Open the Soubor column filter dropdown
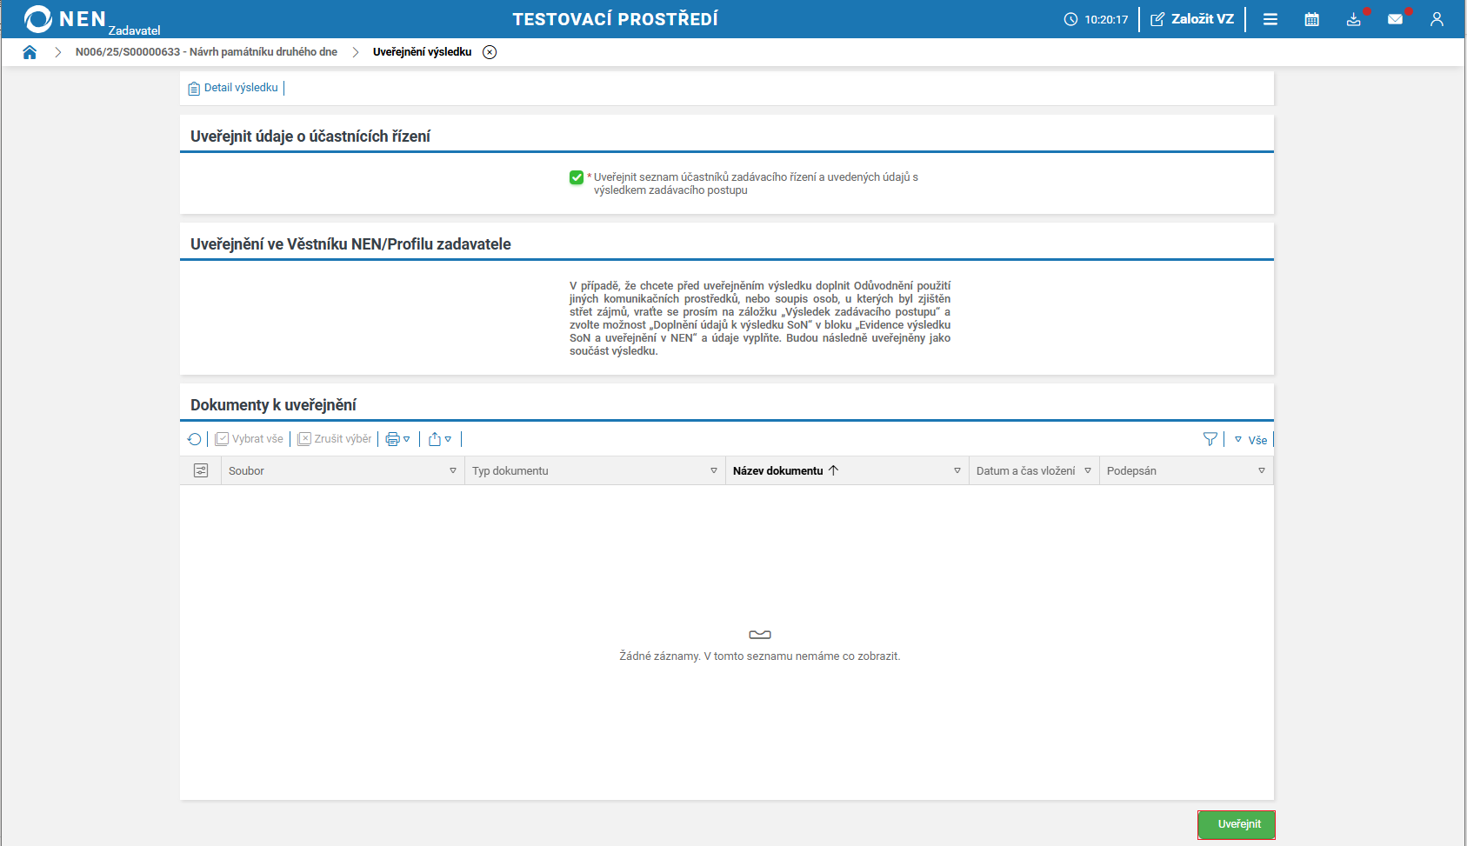Image resolution: width=1467 pixels, height=846 pixels. coord(453,470)
